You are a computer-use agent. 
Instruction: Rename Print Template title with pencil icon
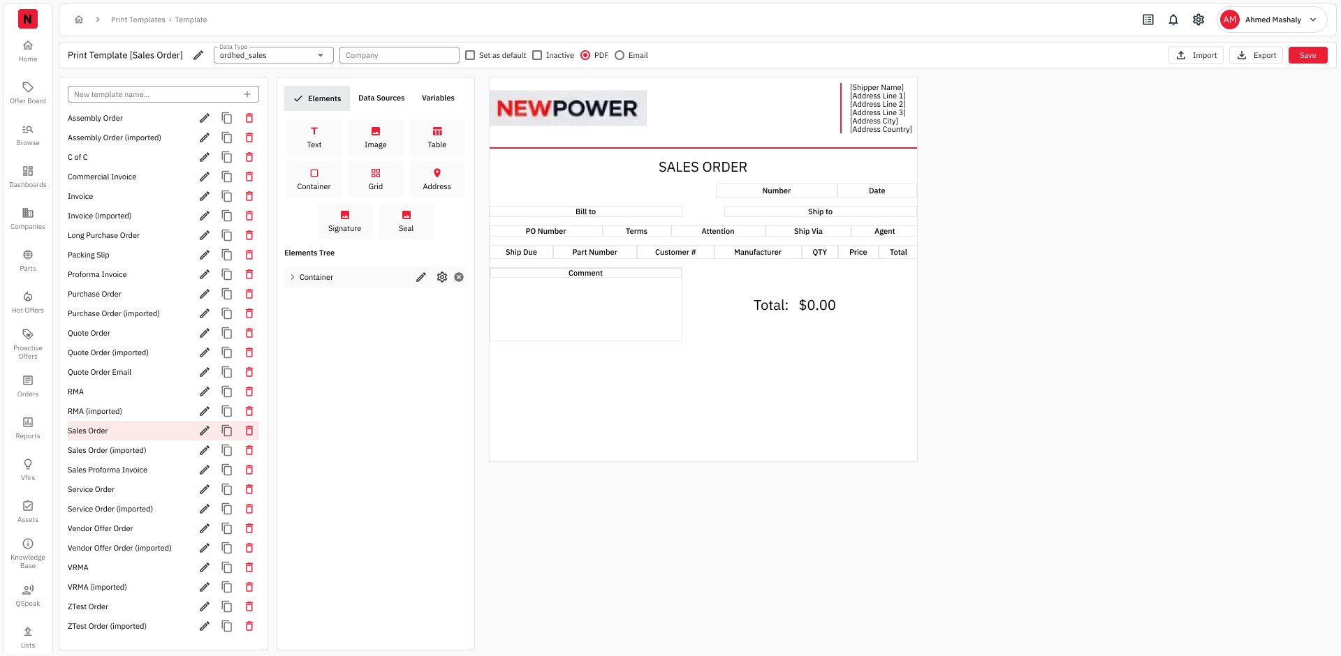click(x=198, y=55)
